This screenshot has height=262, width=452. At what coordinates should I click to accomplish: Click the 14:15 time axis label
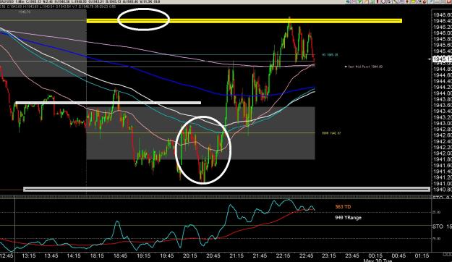coord(74,255)
